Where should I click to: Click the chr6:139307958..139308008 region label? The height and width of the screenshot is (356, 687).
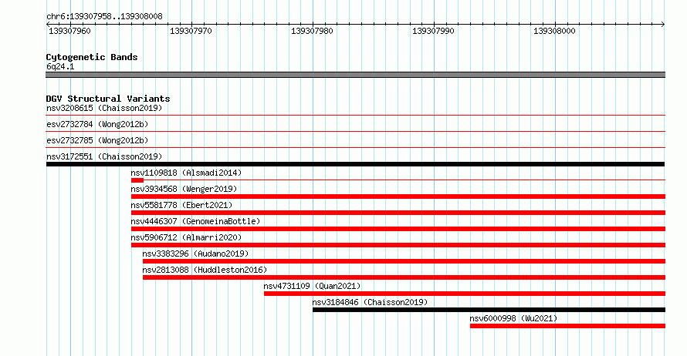(x=104, y=17)
